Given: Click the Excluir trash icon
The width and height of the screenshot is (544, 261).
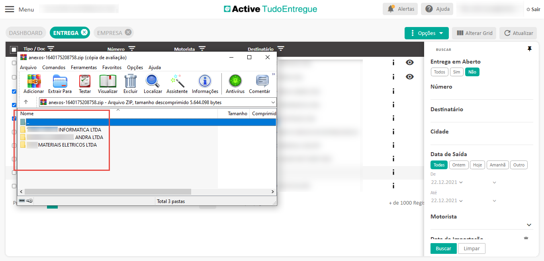Looking at the screenshot, I should [131, 81].
